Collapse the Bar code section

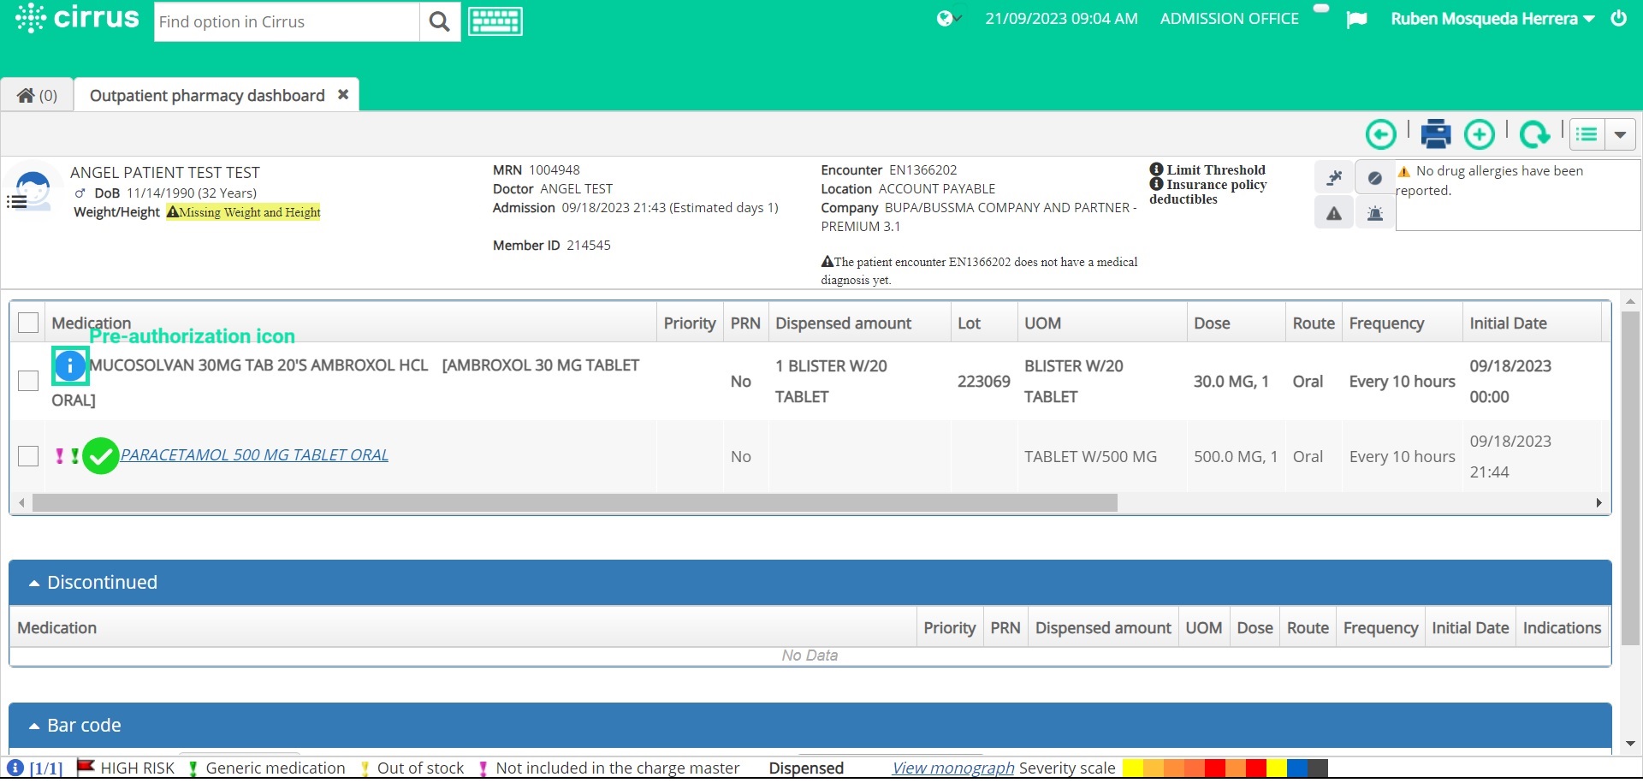coord(33,724)
